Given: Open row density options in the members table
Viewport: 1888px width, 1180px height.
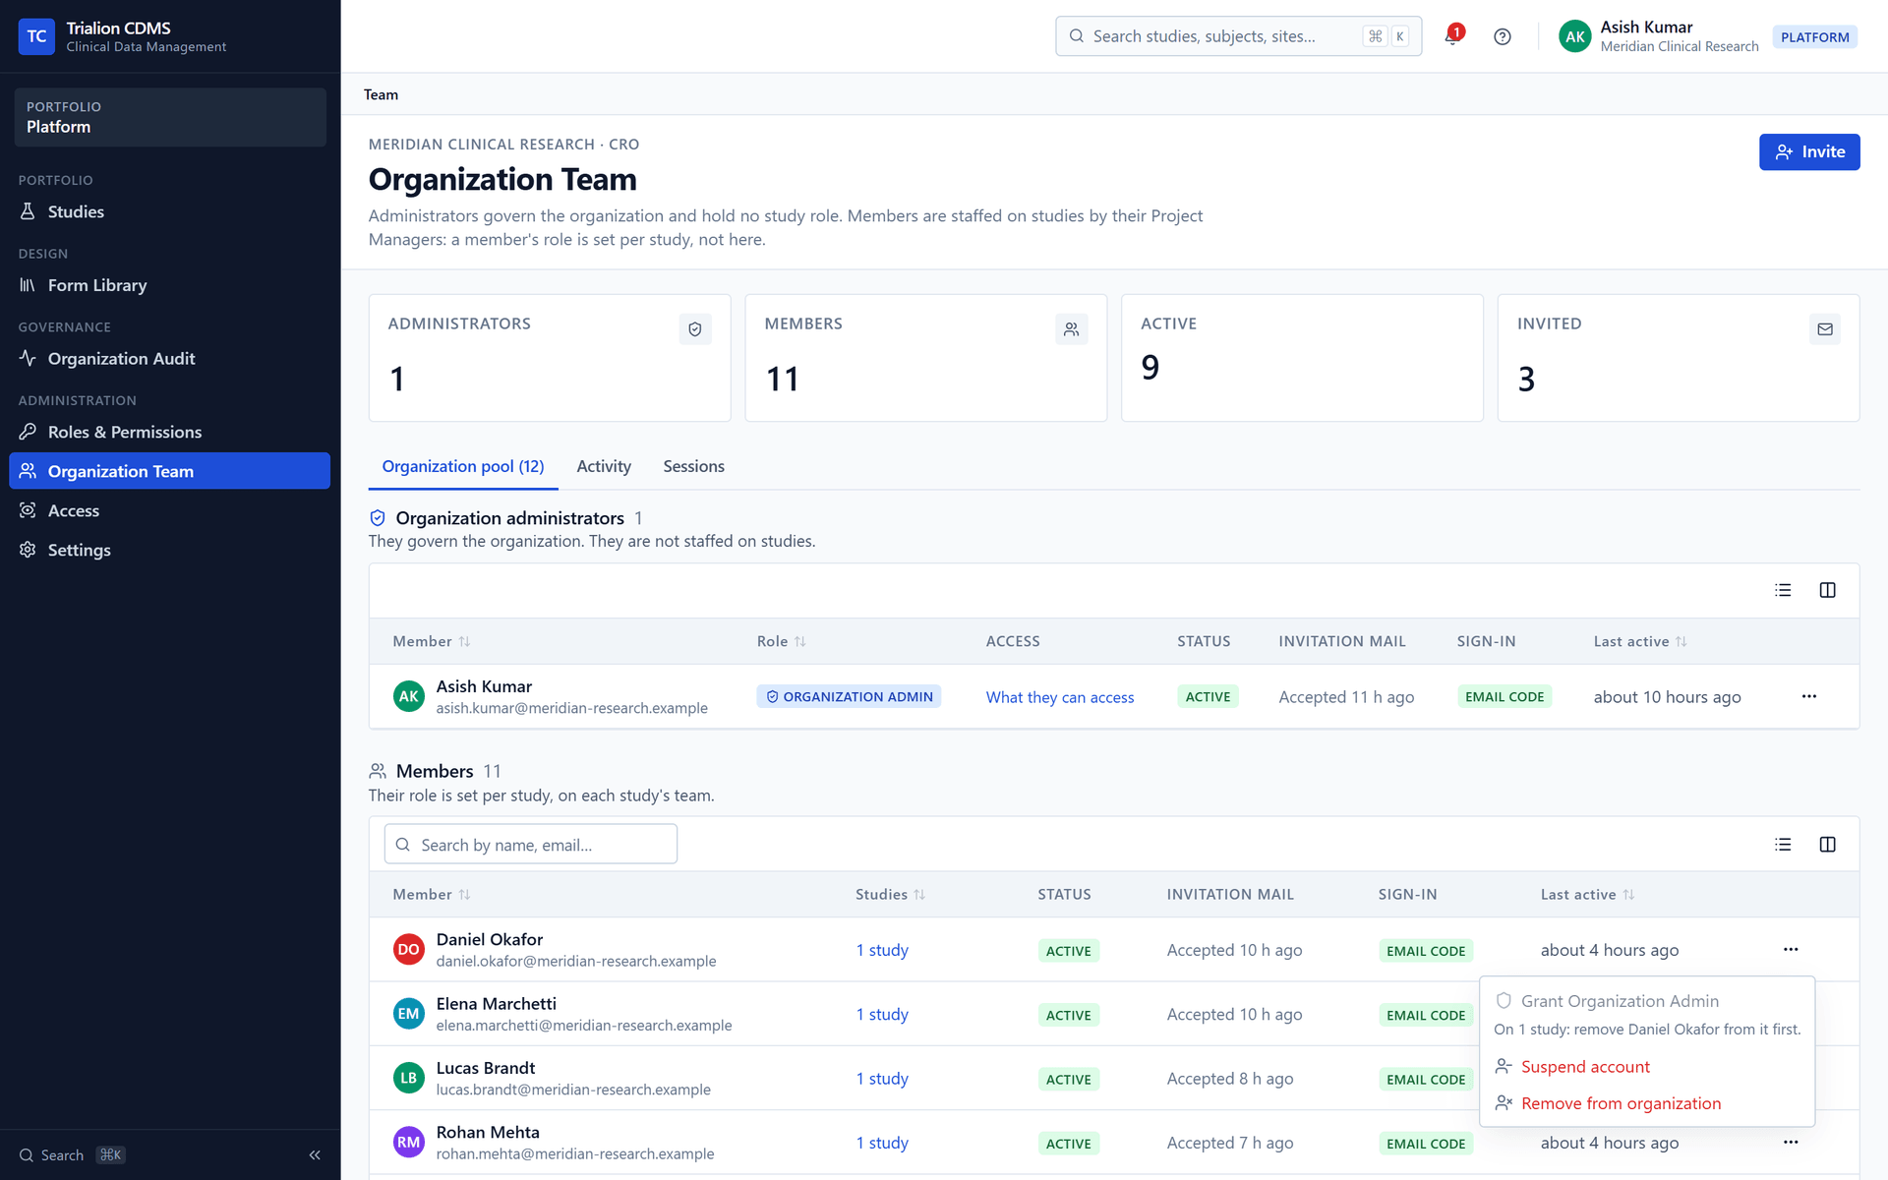Looking at the screenshot, I should tap(1783, 845).
